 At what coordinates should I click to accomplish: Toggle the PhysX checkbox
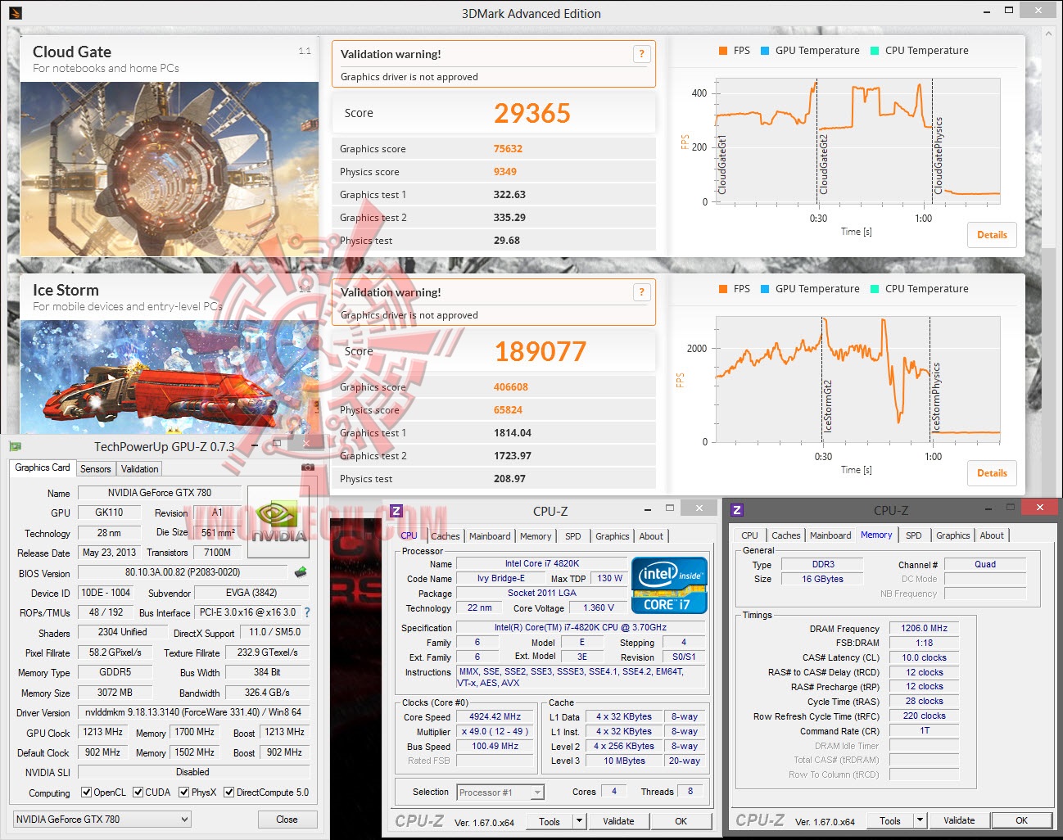pos(184,793)
